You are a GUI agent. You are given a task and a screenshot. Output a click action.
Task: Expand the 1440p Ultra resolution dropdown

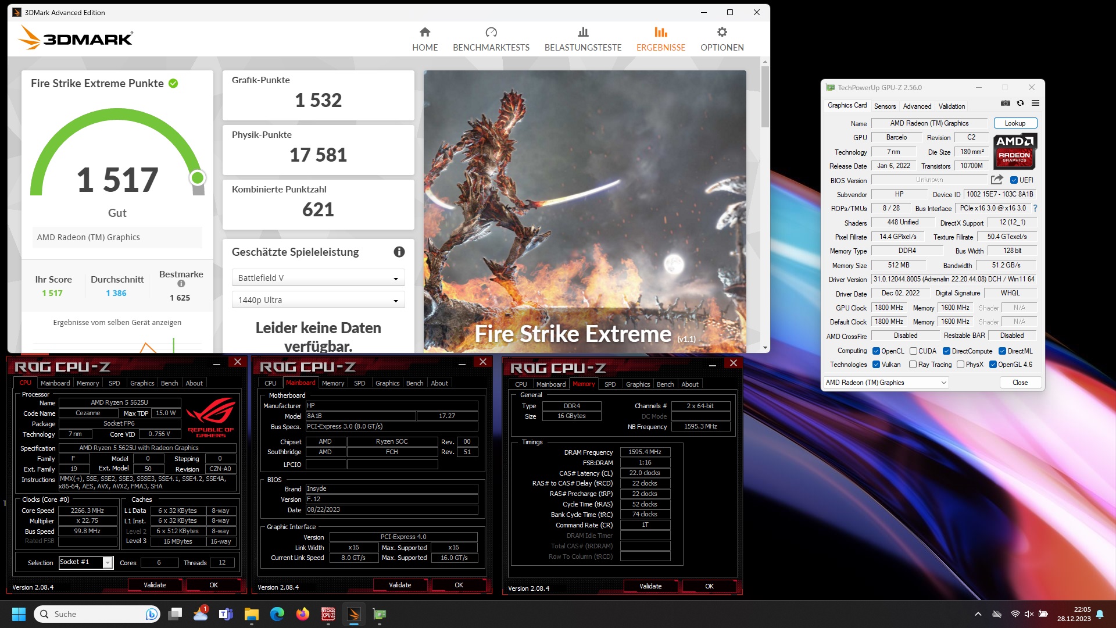click(x=318, y=300)
